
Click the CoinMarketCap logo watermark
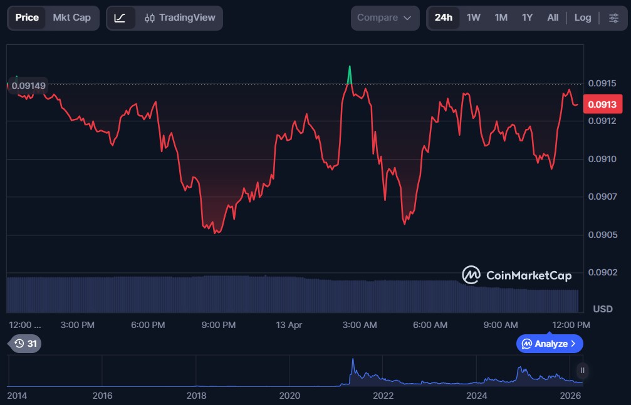point(517,275)
